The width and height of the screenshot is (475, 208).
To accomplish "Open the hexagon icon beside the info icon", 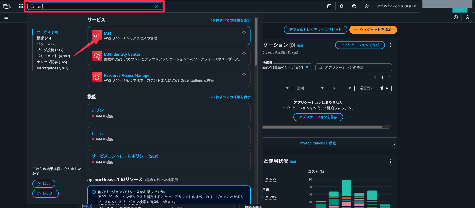I will 467,17.
